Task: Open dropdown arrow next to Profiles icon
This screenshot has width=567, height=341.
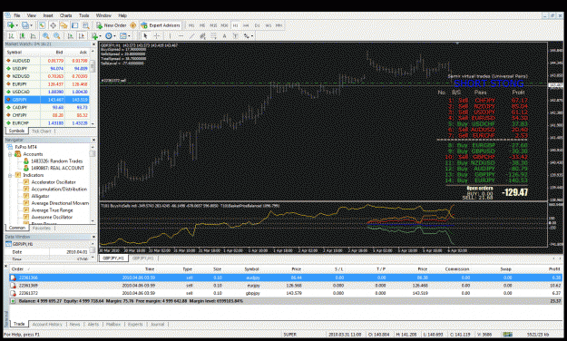Action: 31,25
